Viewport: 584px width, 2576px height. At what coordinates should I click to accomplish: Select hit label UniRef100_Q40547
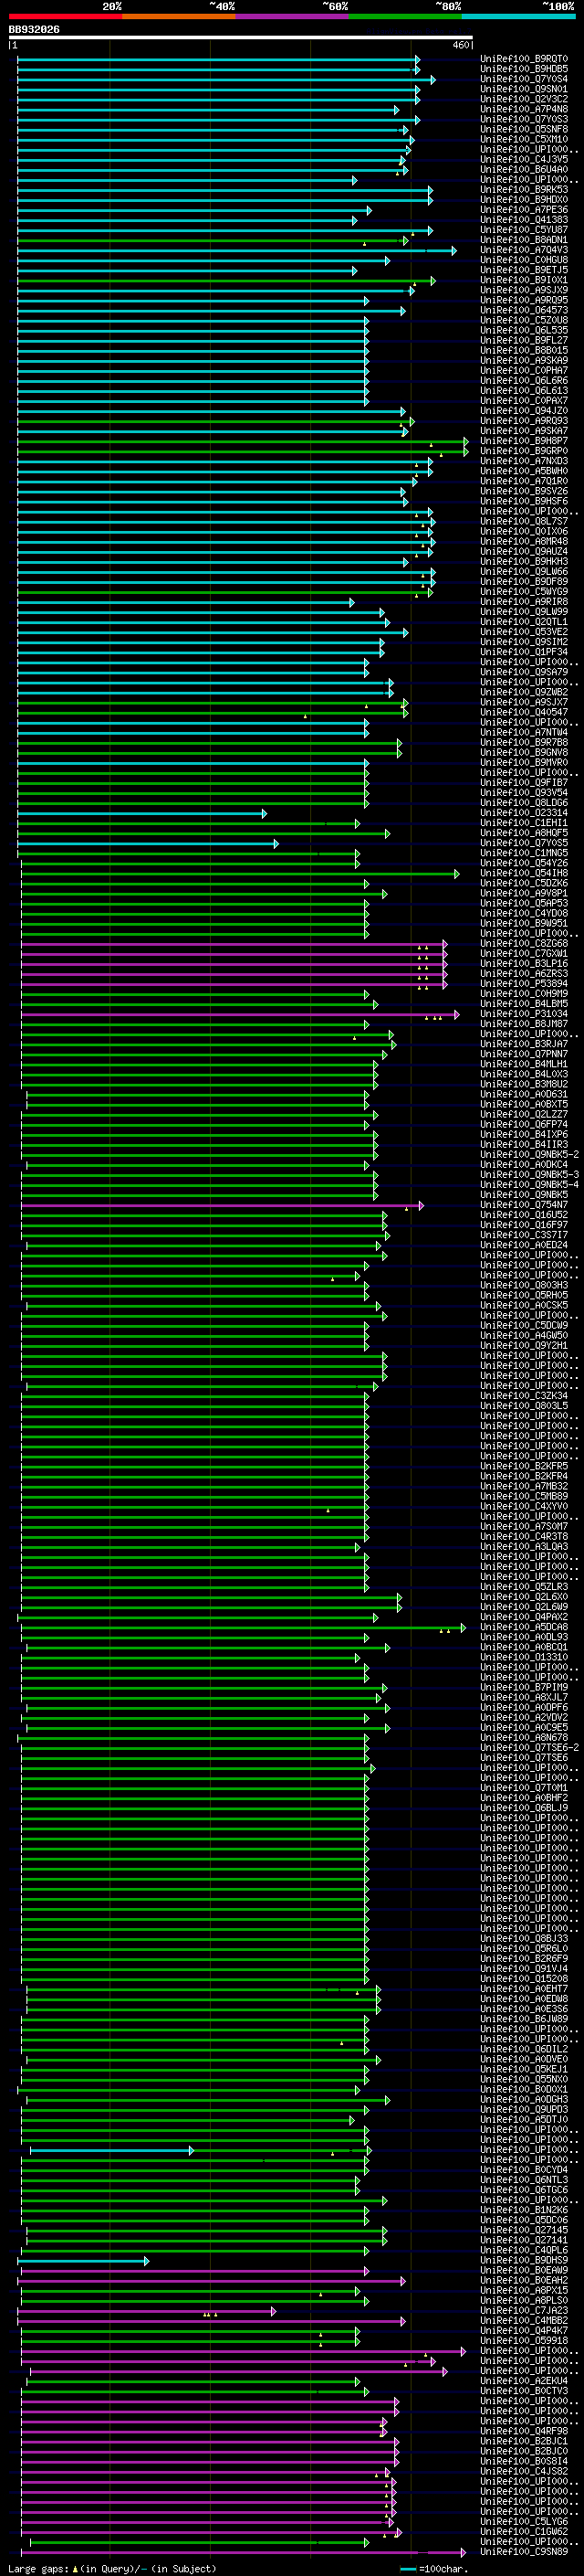tap(524, 712)
